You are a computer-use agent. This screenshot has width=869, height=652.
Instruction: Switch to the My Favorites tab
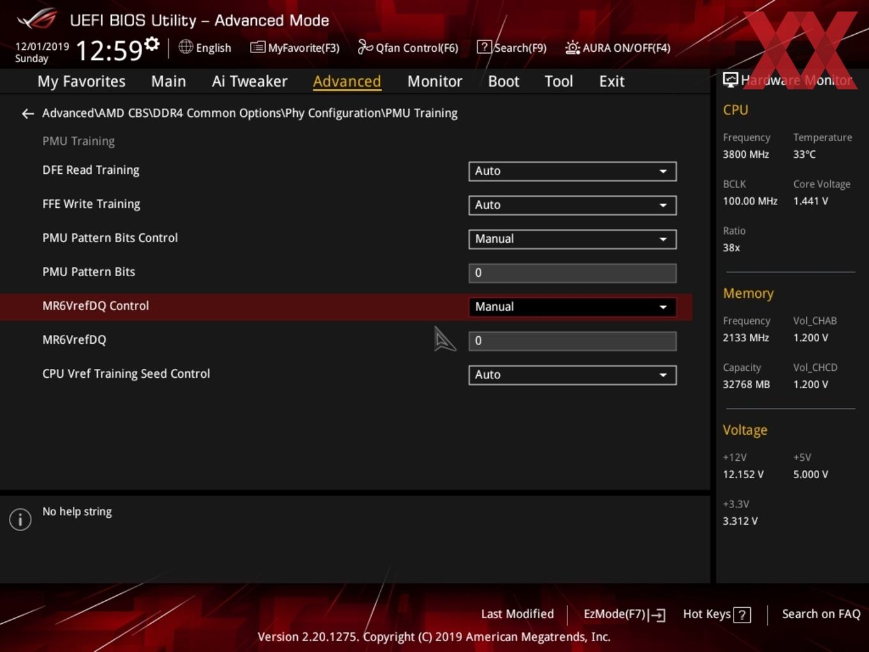(81, 81)
